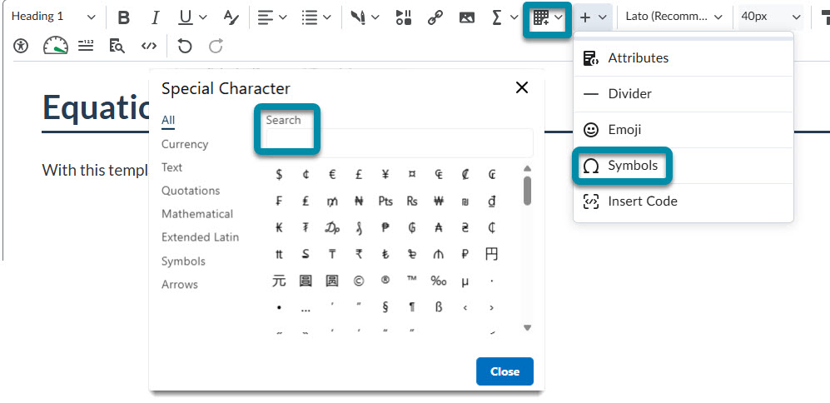Insert the registered ® character

coord(385,281)
